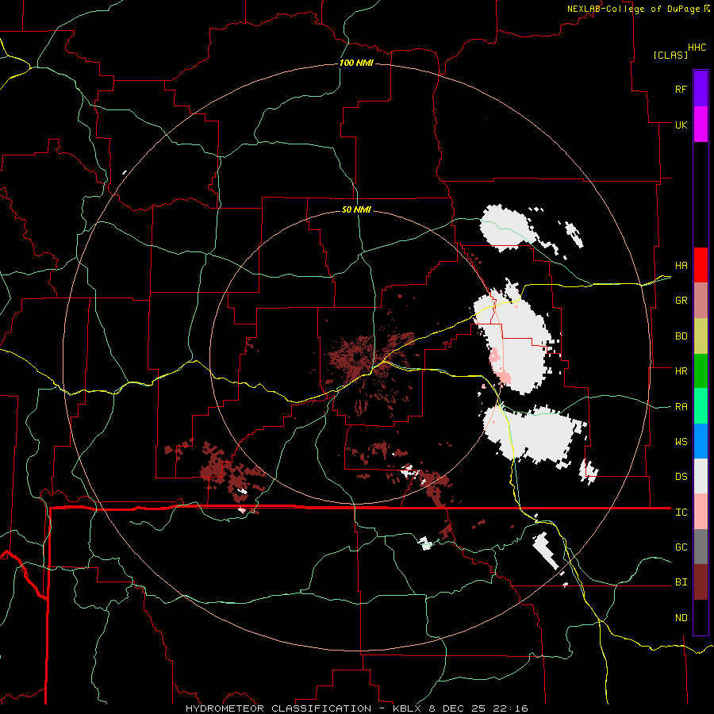Screen dimensions: 714x714
Task: Click the BI legend label
Action: (x=681, y=582)
